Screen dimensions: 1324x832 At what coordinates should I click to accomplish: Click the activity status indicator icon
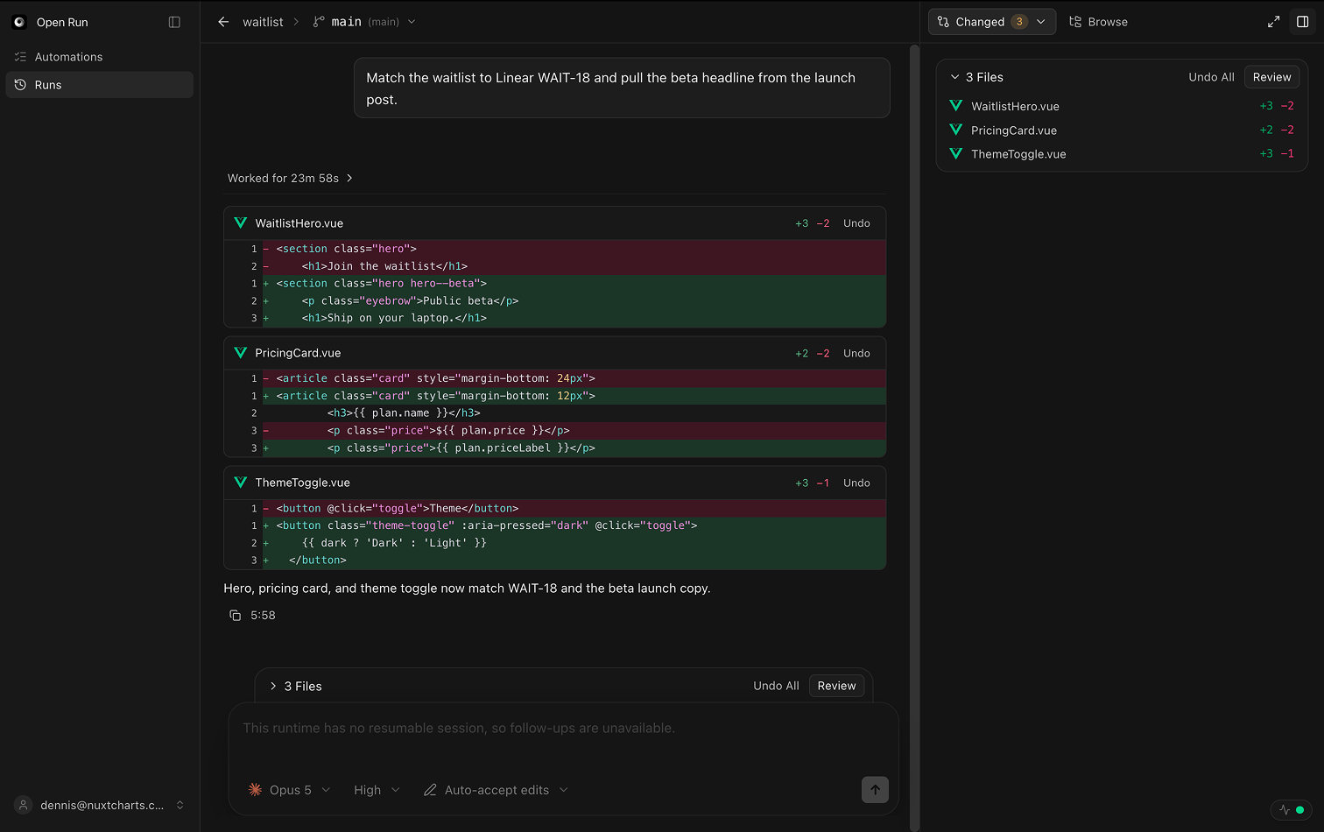1292,810
